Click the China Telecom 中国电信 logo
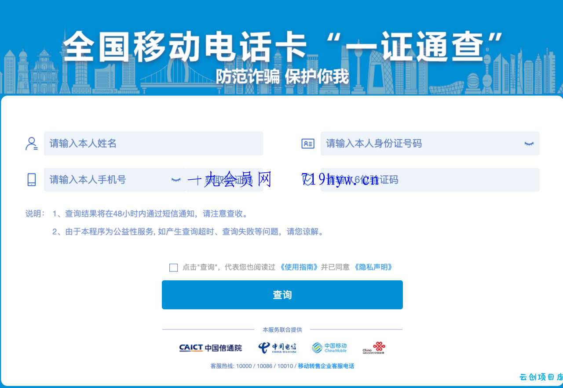The image size is (563, 388). [x=277, y=348]
